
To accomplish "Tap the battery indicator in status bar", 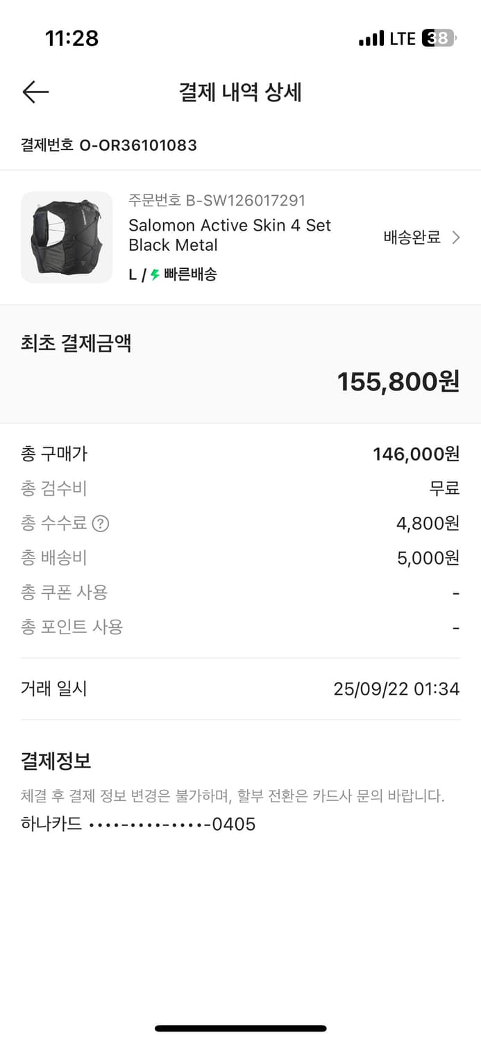I will [439, 38].
